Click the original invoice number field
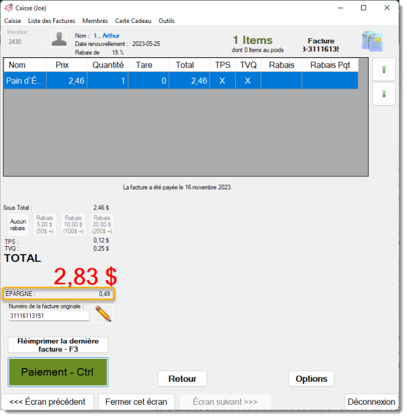 pos(49,316)
